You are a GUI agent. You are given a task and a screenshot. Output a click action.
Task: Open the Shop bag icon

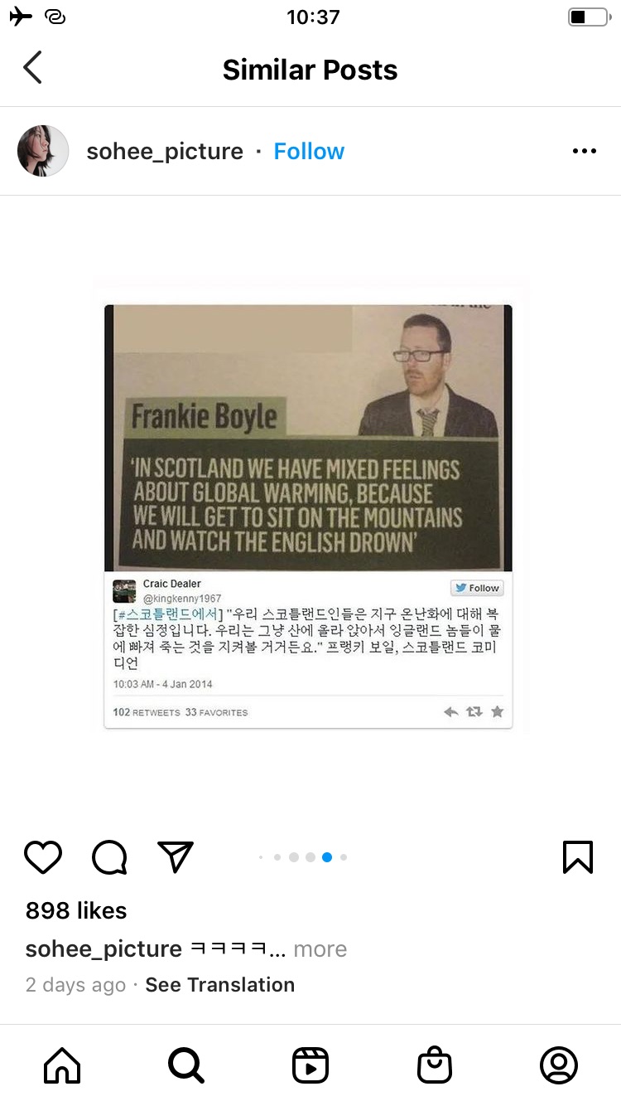(x=435, y=1065)
